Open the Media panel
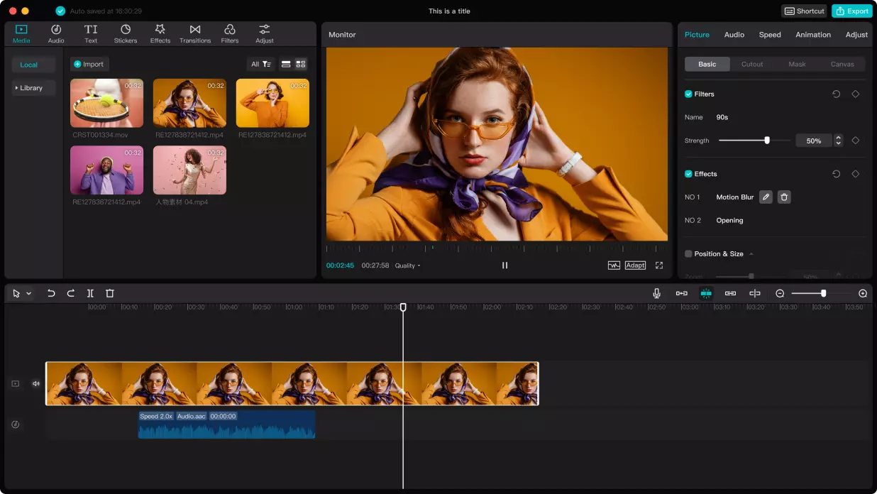Image resolution: width=877 pixels, height=494 pixels. coord(21,33)
